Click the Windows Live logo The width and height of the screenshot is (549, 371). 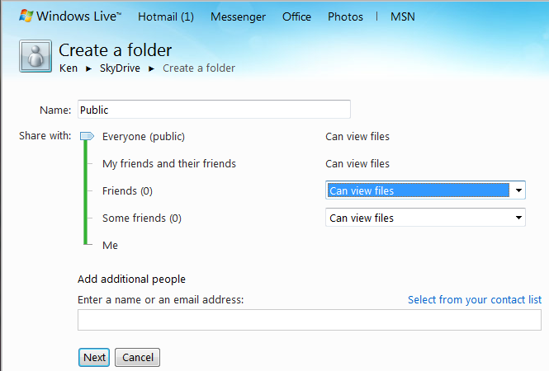(70, 16)
